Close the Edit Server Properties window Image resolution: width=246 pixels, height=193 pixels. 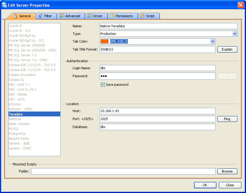[x=241, y=5]
